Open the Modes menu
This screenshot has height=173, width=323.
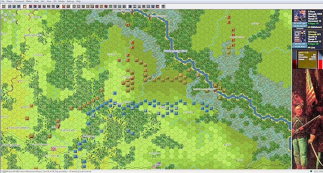(61, 1)
